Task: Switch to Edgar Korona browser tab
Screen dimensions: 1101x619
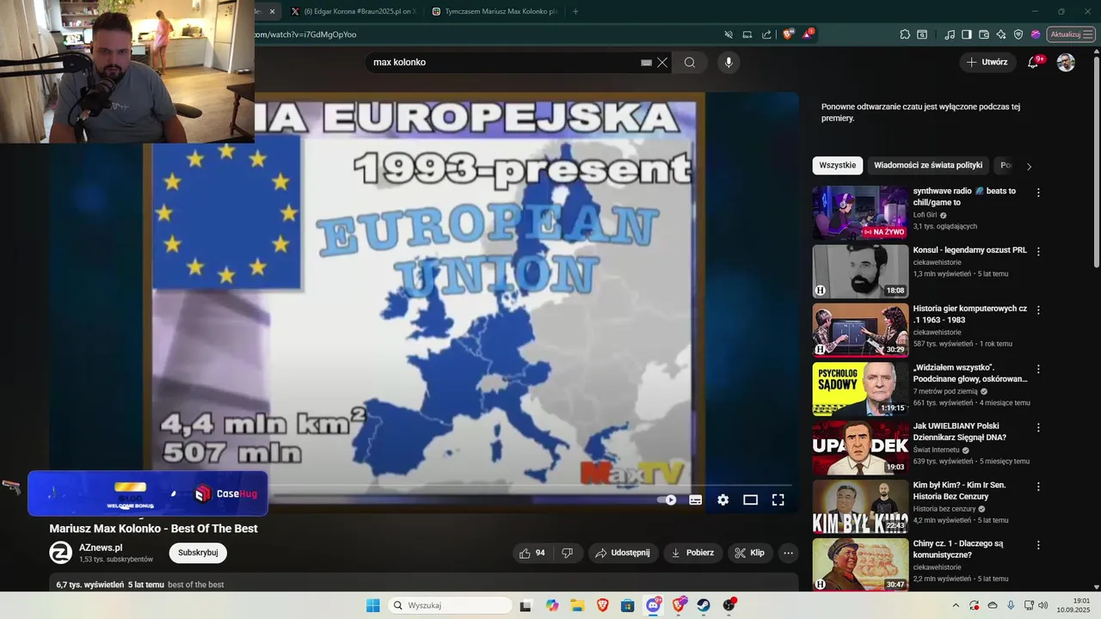Action: click(x=353, y=11)
